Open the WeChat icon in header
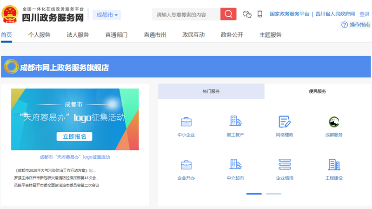 click(247, 14)
